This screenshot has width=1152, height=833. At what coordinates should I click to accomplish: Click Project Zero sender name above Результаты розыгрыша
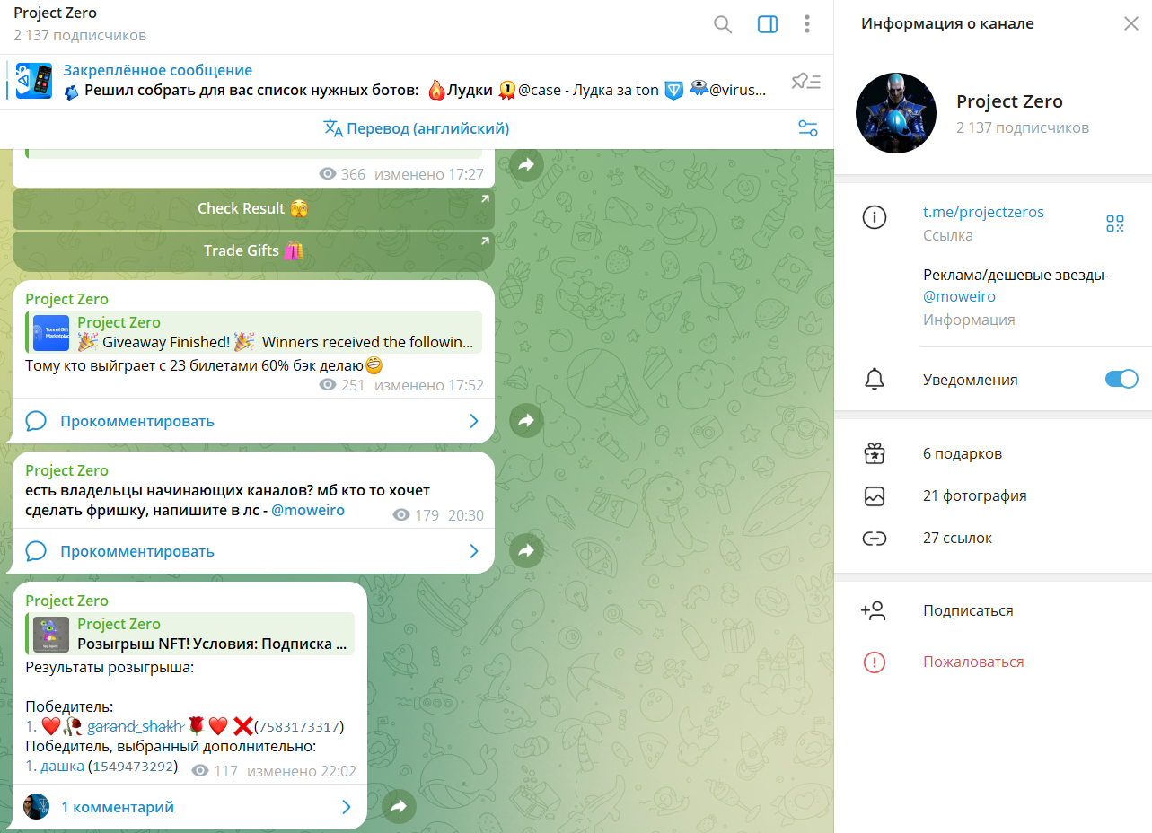(x=66, y=601)
